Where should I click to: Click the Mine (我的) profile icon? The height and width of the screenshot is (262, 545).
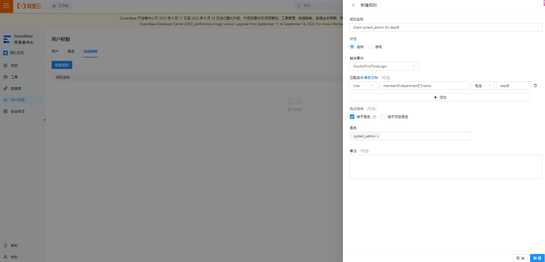[x=5, y=257]
